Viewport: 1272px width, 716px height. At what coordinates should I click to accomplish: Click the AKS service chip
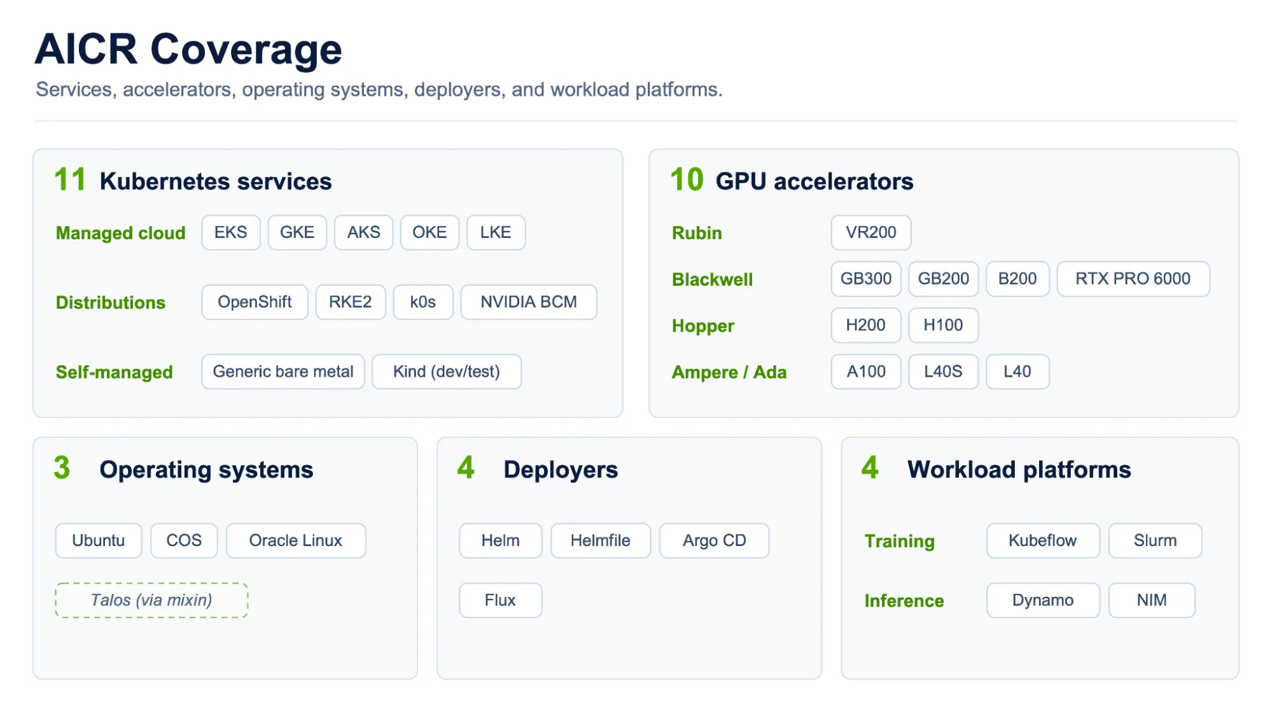tap(363, 232)
